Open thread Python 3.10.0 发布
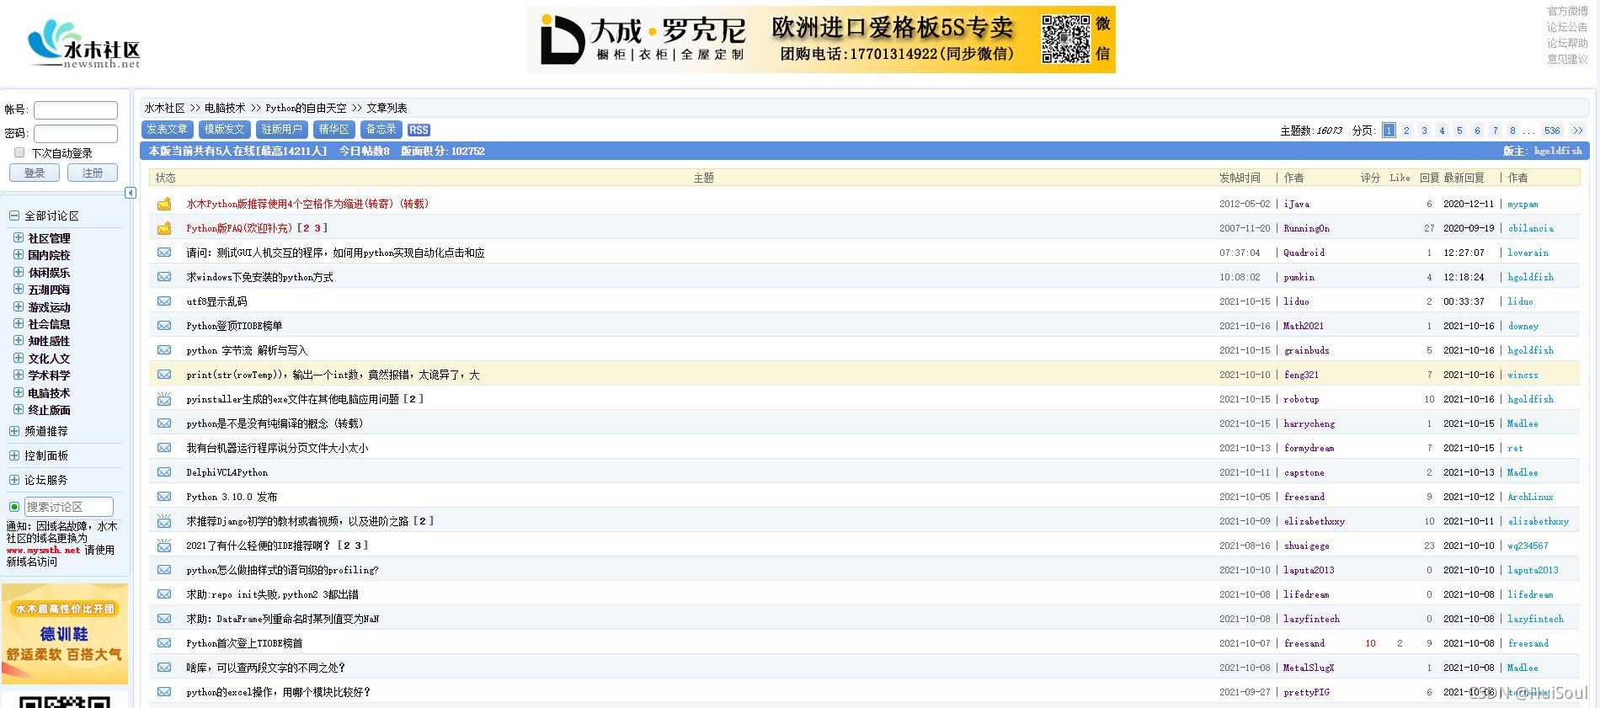The image size is (1600, 708). (x=232, y=497)
